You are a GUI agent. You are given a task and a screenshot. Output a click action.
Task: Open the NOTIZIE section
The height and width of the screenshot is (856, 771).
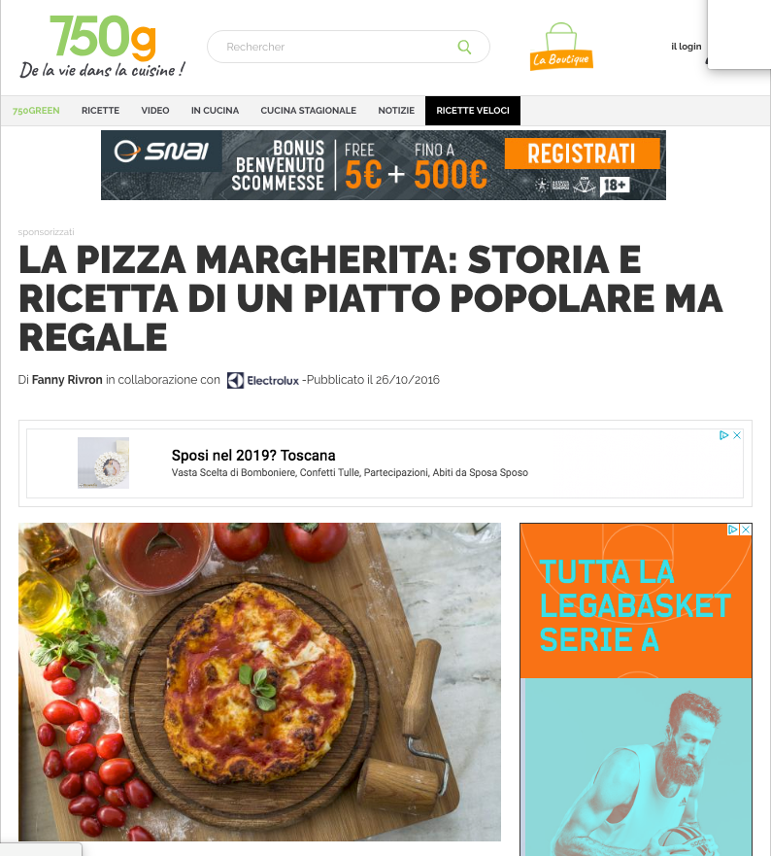(396, 111)
